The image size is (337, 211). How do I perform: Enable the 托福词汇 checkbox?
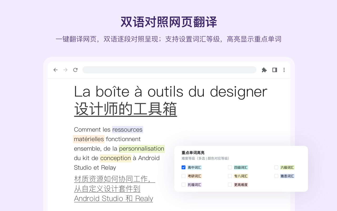pos(184,185)
